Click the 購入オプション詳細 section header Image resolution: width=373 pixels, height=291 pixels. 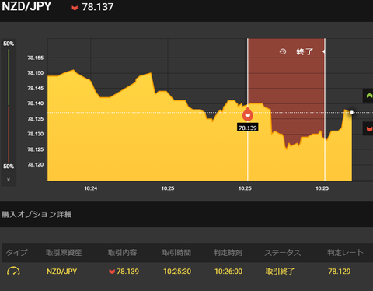(37, 214)
